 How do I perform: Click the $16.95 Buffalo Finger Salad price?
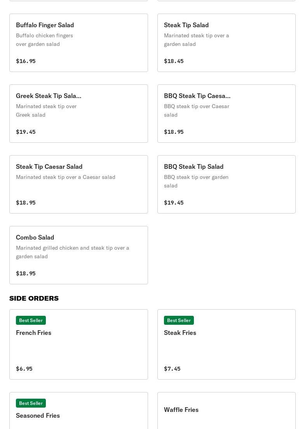tap(26, 61)
